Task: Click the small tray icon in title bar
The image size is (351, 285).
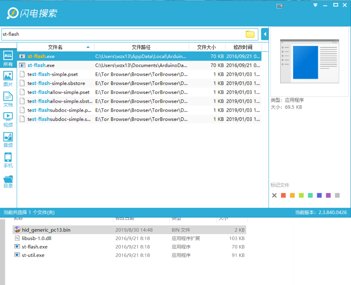Action: (x=279, y=6)
